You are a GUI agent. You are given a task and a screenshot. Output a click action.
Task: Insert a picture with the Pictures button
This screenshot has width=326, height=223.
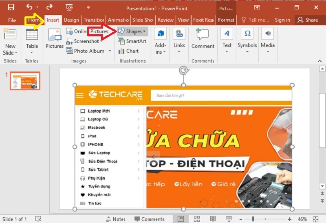pyautogui.click(x=55, y=38)
